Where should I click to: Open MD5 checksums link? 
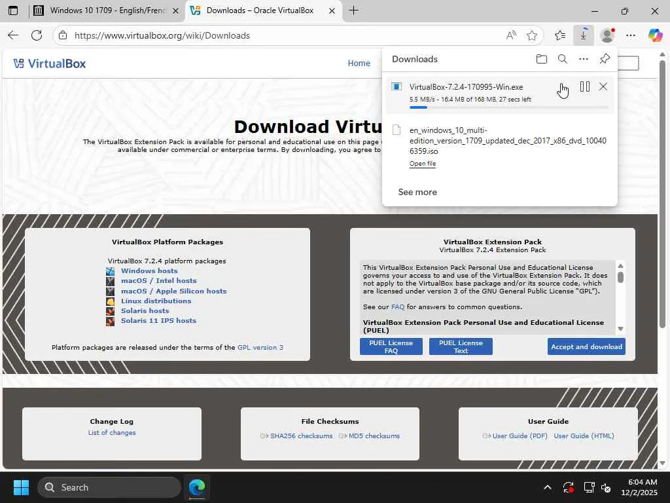pyautogui.click(x=374, y=436)
